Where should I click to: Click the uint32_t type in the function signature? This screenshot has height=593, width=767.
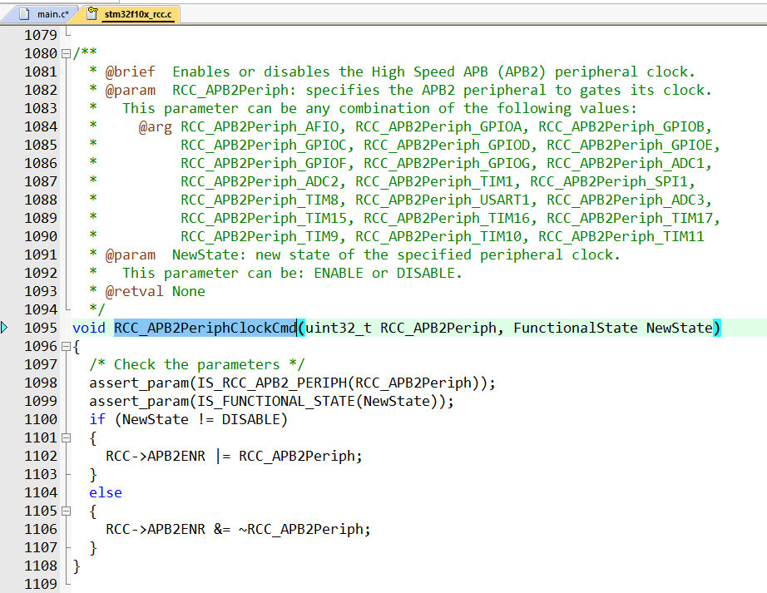pyautogui.click(x=339, y=328)
